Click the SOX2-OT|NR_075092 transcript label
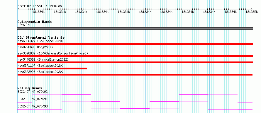Screen dimensions: 261x113 (33, 92)
